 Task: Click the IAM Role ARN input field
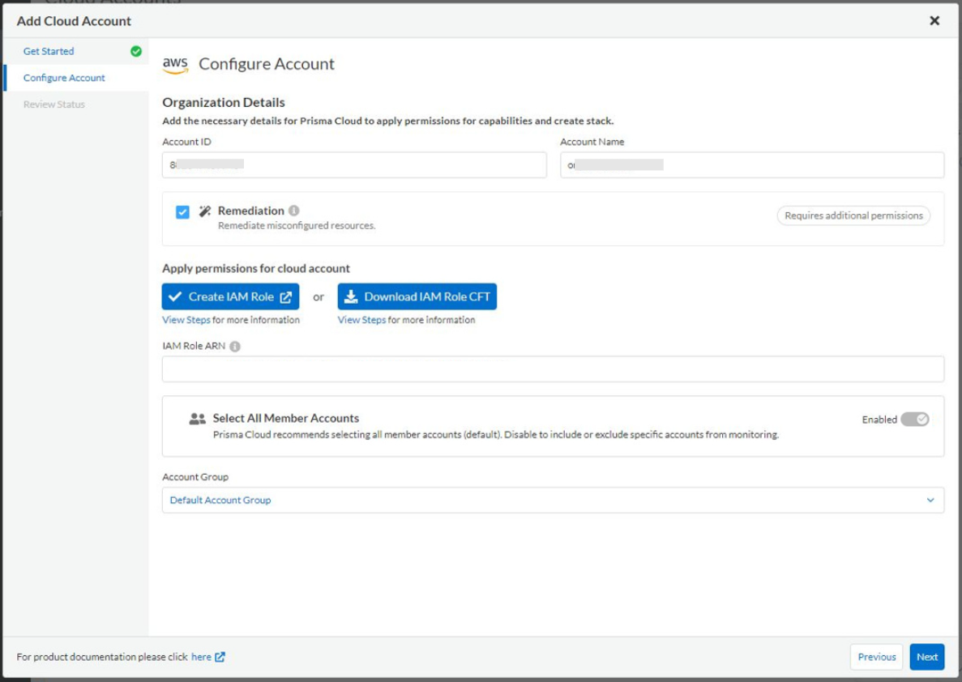pos(553,369)
